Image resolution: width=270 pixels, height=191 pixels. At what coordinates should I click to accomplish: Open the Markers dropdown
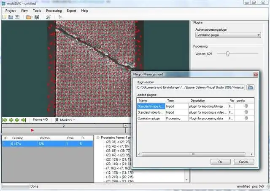pyautogui.click(x=65, y=120)
